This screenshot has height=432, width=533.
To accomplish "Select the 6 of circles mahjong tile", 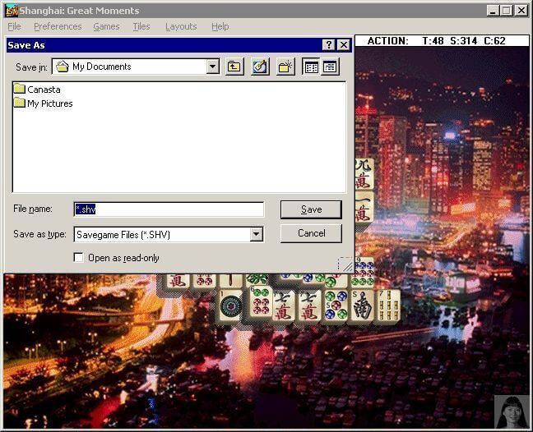I will pos(261,301).
